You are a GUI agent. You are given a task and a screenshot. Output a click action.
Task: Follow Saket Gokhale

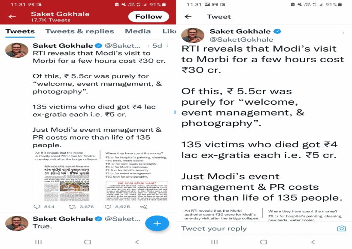(x=149, y=17)
